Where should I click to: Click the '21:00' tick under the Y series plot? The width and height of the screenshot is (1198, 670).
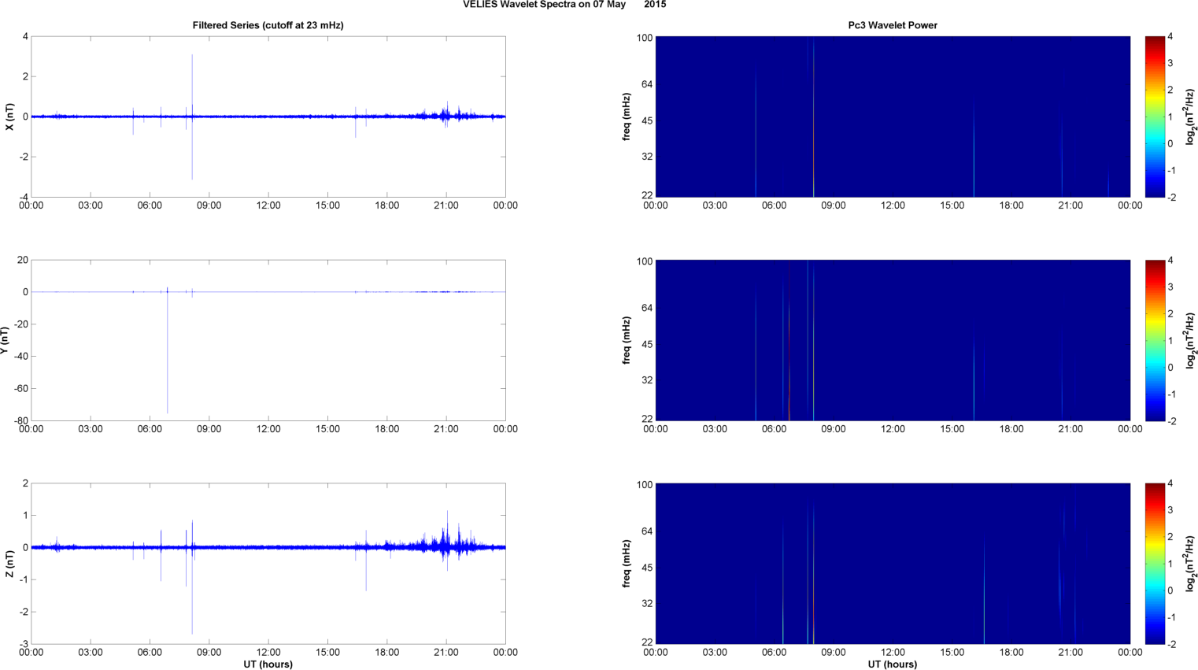click(446, 429)
